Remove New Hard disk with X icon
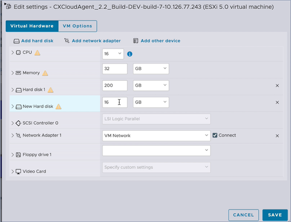This screenshot has height=222, width=291. pyautogui.click(x=277, y=103)
